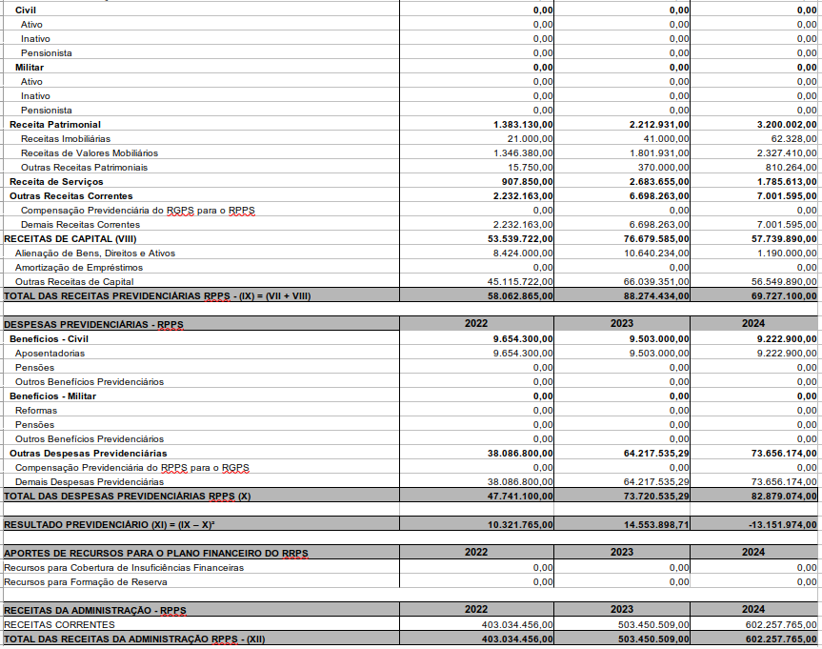Click the Receitas Imobiliárias label cell
Viewport: 822px width, 649px height.
pos(66,139)
